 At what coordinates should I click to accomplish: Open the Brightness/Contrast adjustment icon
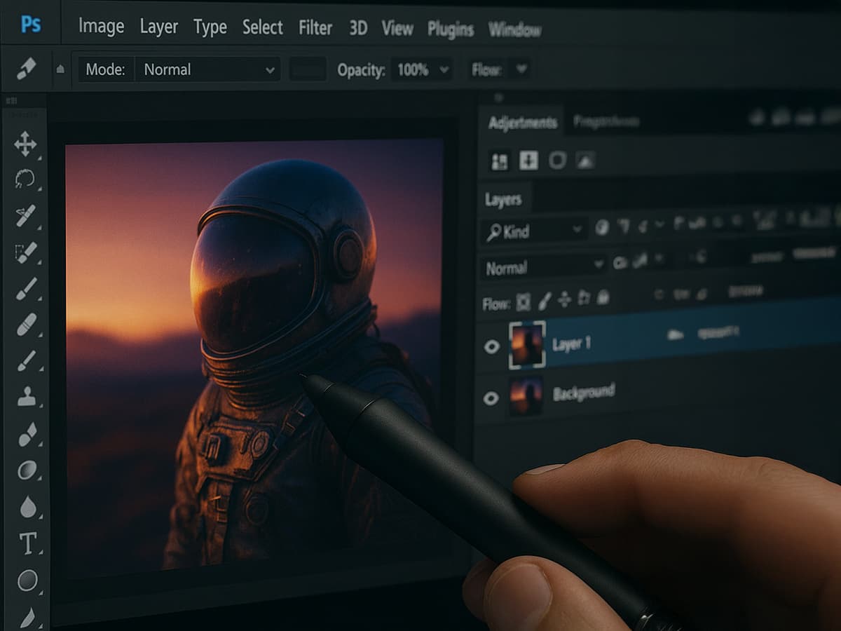499,161
